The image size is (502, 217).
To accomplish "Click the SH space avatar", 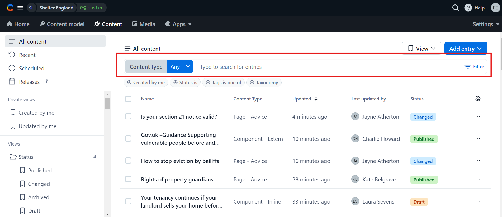I will click(x=32, y=8).
